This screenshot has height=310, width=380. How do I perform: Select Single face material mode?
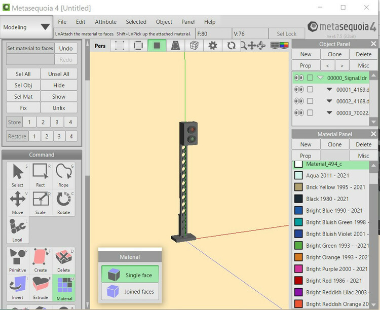130,275
